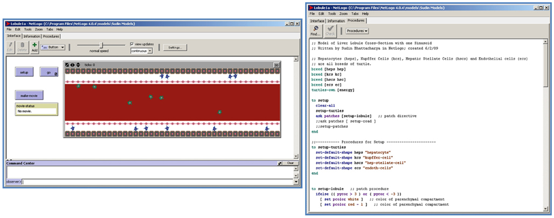
Task: Click the horizontal arrows icon in the world view header
Action: (72, 65)
